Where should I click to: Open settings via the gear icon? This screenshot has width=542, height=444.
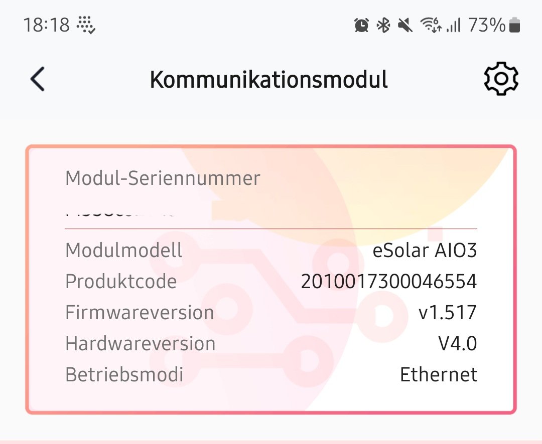[x=501, y=79]
